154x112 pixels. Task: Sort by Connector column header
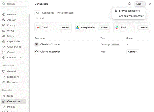click(x=40, y=38)
